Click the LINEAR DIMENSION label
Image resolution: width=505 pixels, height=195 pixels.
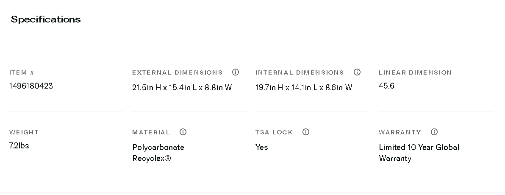[415, 72]
